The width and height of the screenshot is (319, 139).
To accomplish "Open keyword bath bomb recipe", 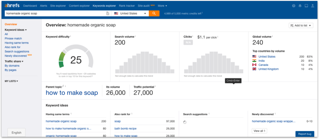I will (126, 129).
